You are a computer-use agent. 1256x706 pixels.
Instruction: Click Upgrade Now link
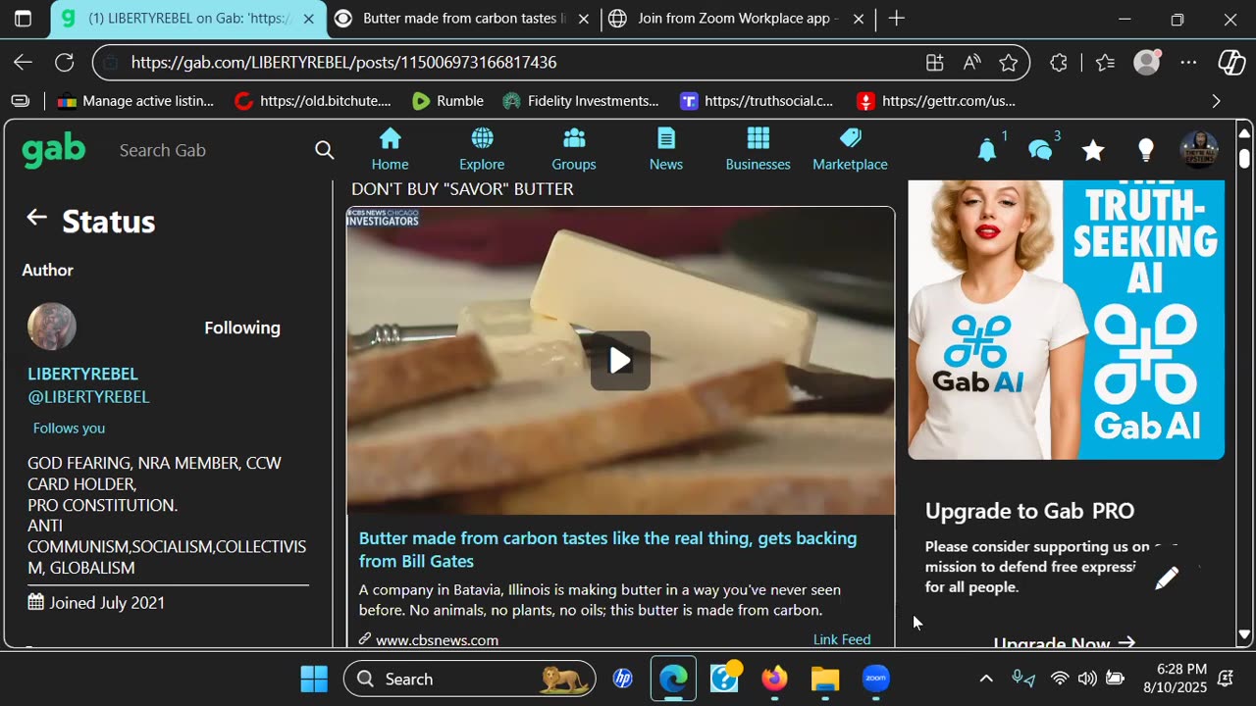pos(1065,643)
